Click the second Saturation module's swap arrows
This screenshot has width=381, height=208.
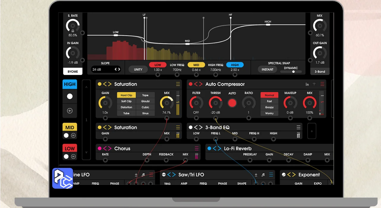tap(107, 127)
